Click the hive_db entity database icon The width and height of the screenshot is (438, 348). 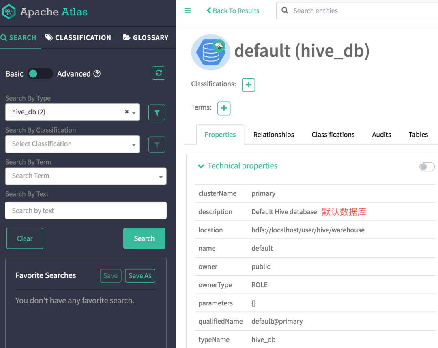(210, 52)
